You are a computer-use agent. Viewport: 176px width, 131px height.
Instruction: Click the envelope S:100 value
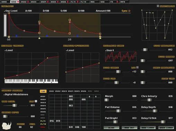63,11
